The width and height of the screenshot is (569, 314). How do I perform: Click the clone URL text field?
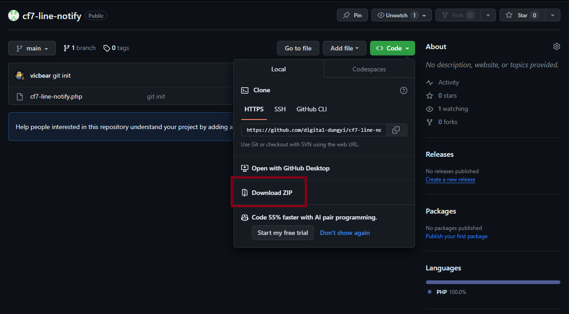(x=314, y=130)
